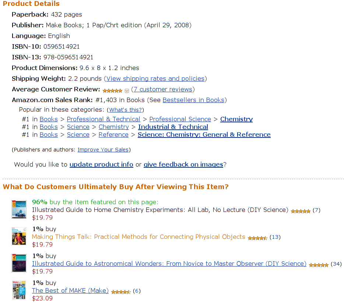This screenshot has height=303, width=344.
Task: Open Illustrated Guide to Astronomical Wonders title link
Action: (169, 264)
